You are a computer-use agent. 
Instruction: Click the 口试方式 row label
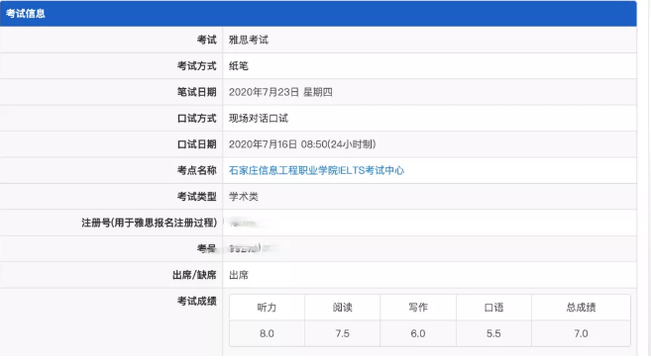197,118
